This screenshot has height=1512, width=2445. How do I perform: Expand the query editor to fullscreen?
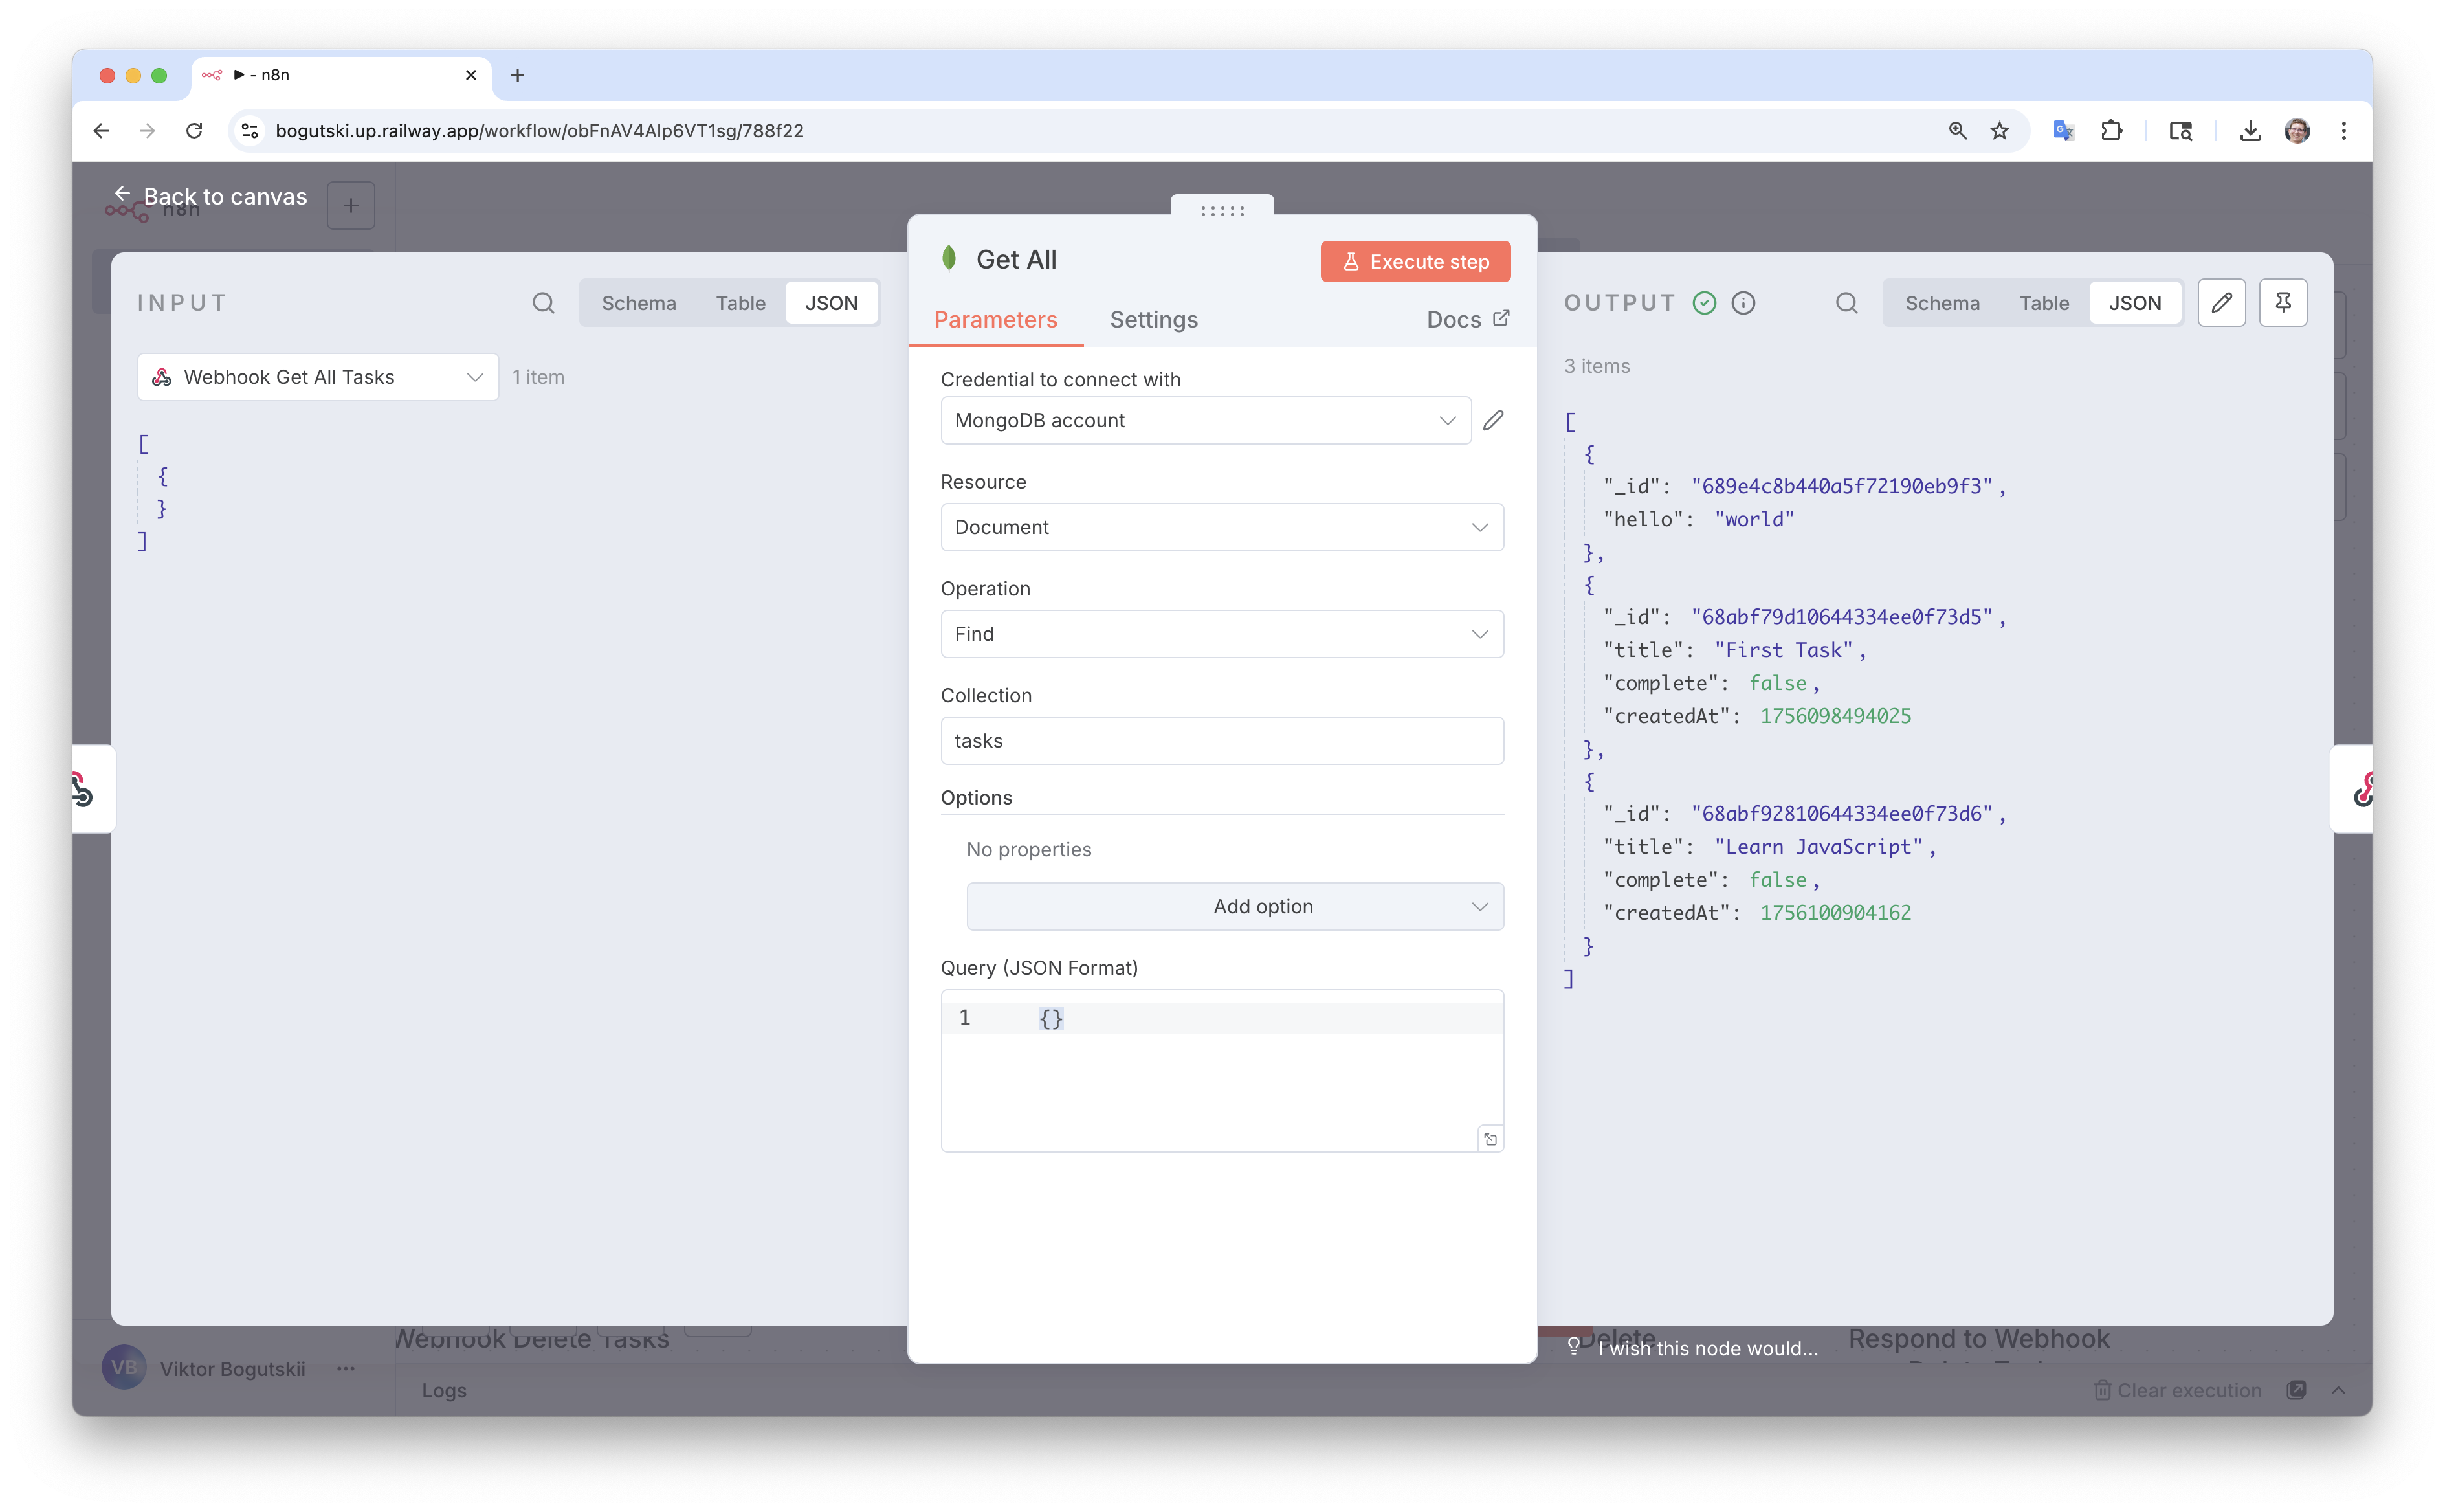pyautogui.click(x=1490, y=1139)
